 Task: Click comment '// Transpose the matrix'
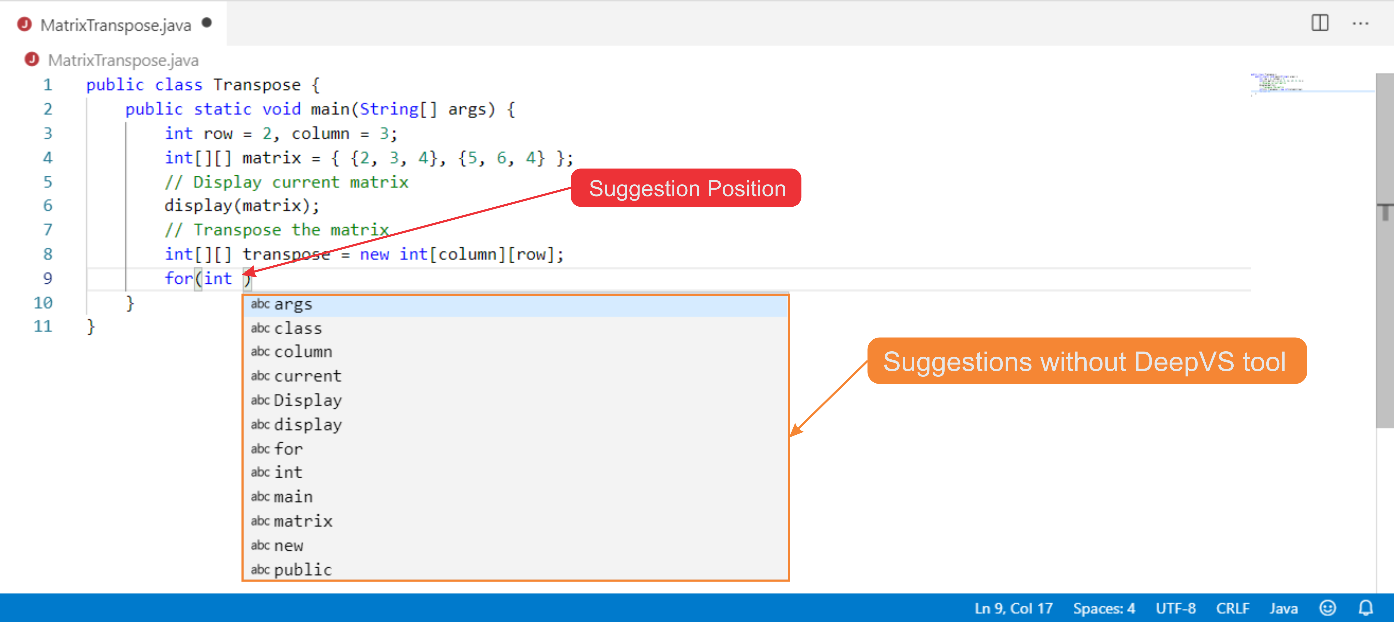[277, 230]
